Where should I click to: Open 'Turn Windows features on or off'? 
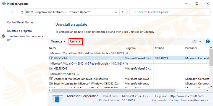click(25, 38)
